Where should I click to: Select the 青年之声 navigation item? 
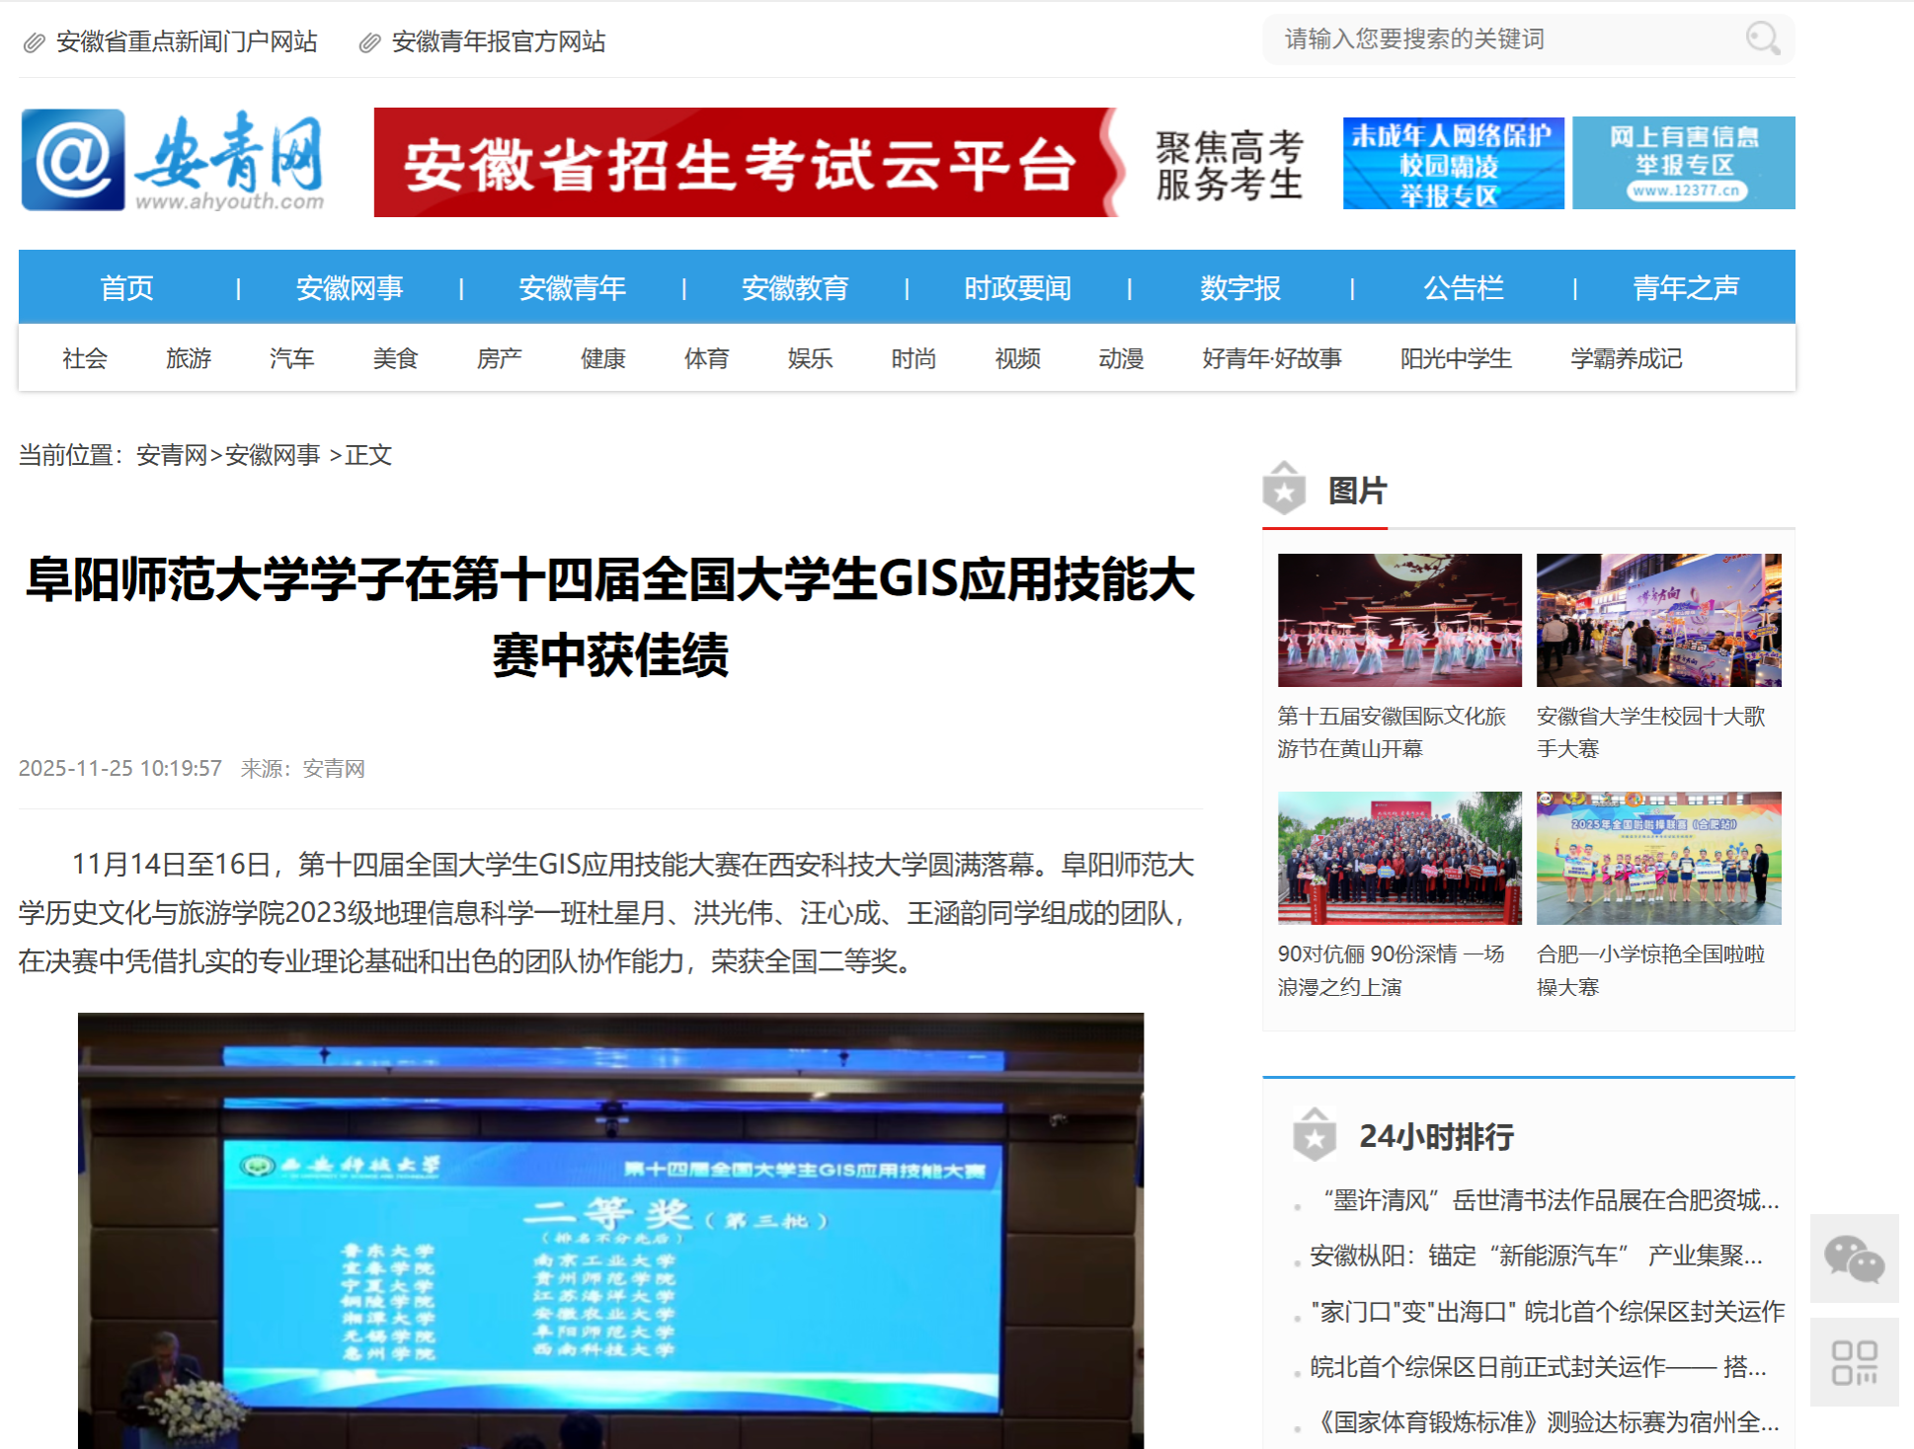(x=1685, y=288)
